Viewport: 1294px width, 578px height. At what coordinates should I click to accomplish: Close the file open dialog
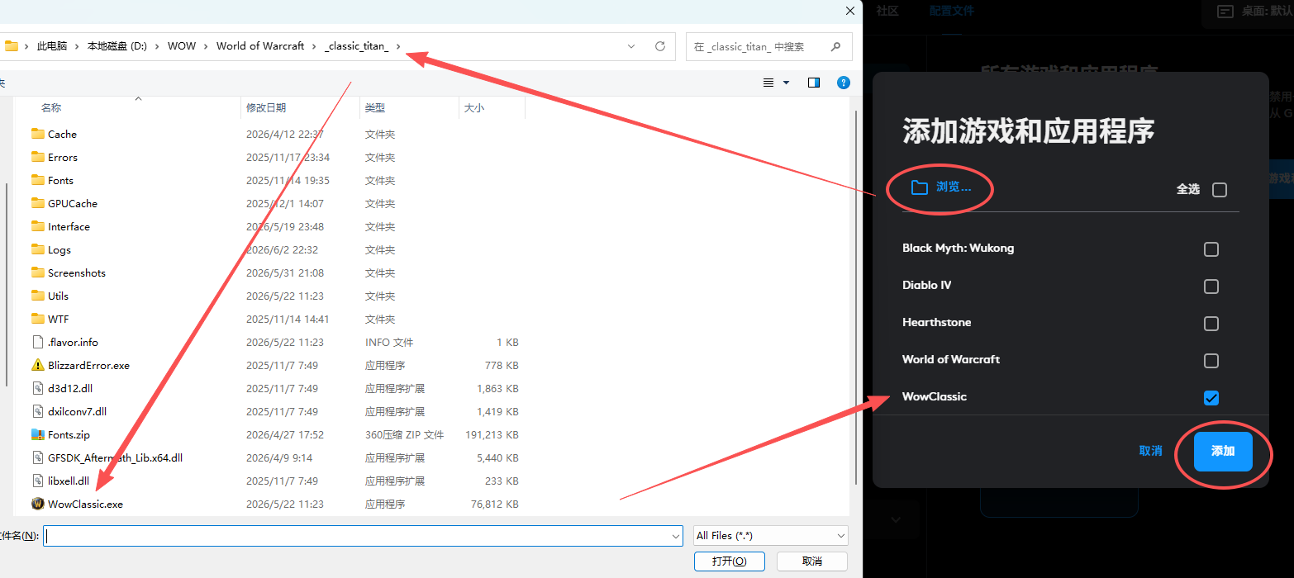point(849,11)
